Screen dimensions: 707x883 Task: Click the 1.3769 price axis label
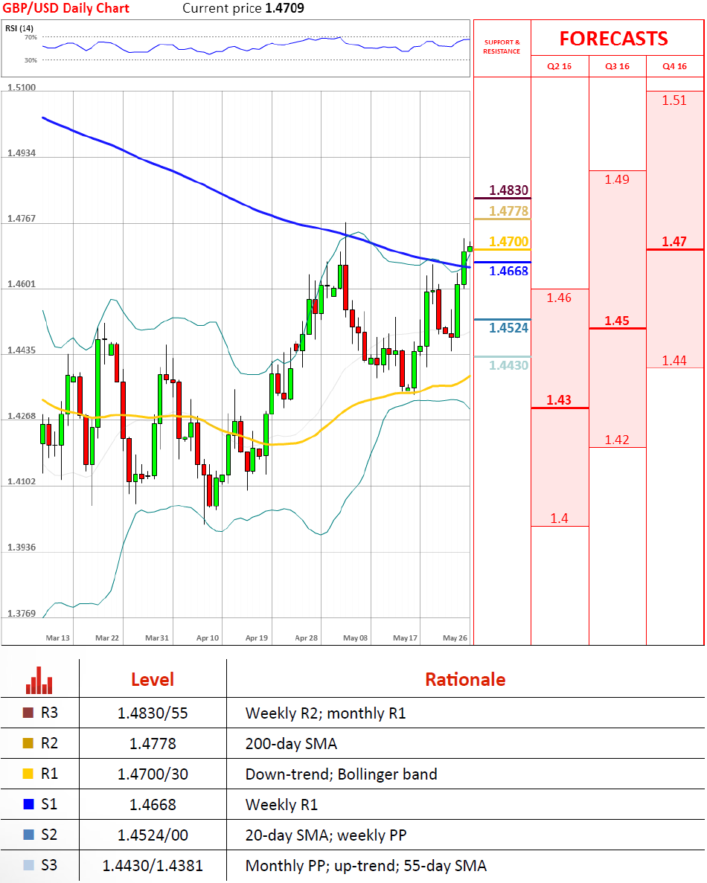(22, 613)
